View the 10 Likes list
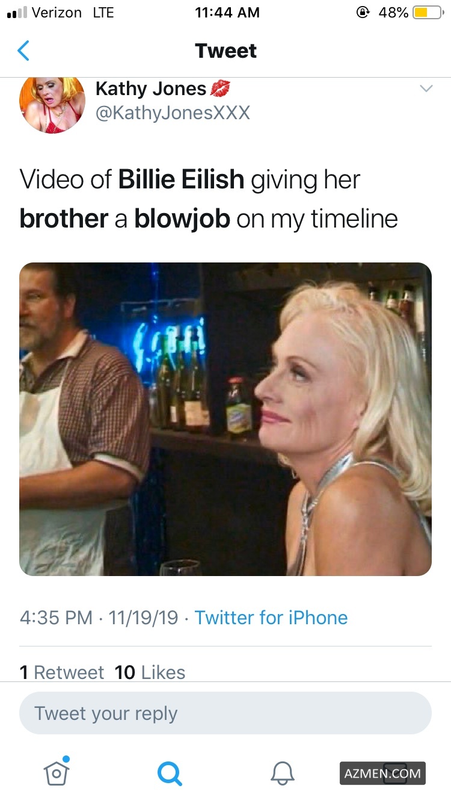451x803 pixels. [150, 672]
